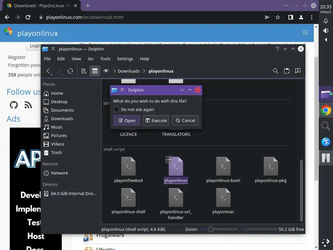Click the Execute button in the dialog
This screenshot has width=333, height=250.
coord(156,120)
